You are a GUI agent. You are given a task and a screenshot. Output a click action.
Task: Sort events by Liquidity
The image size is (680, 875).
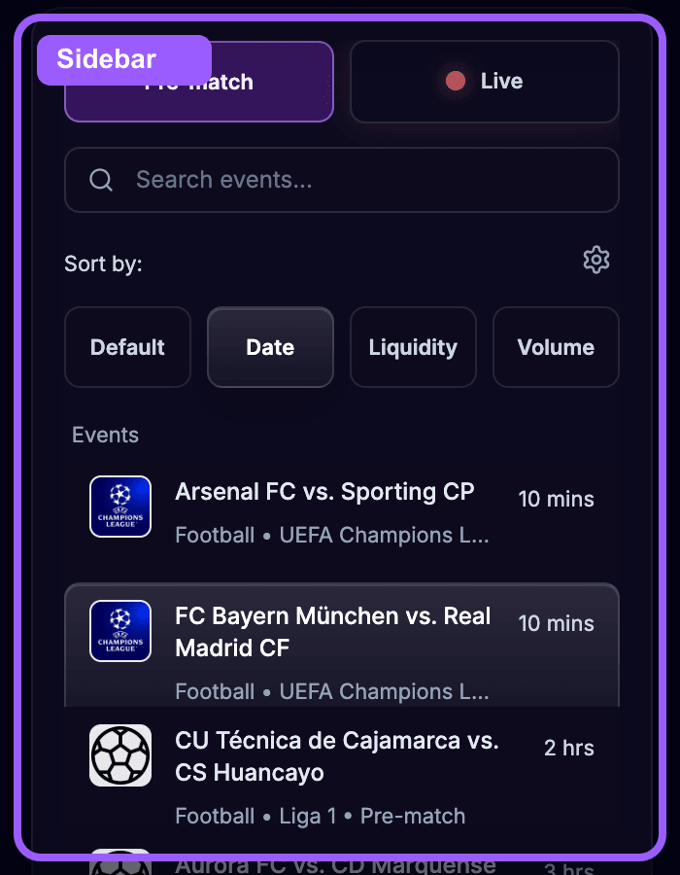pyautogui.click(x=413, y=347)
